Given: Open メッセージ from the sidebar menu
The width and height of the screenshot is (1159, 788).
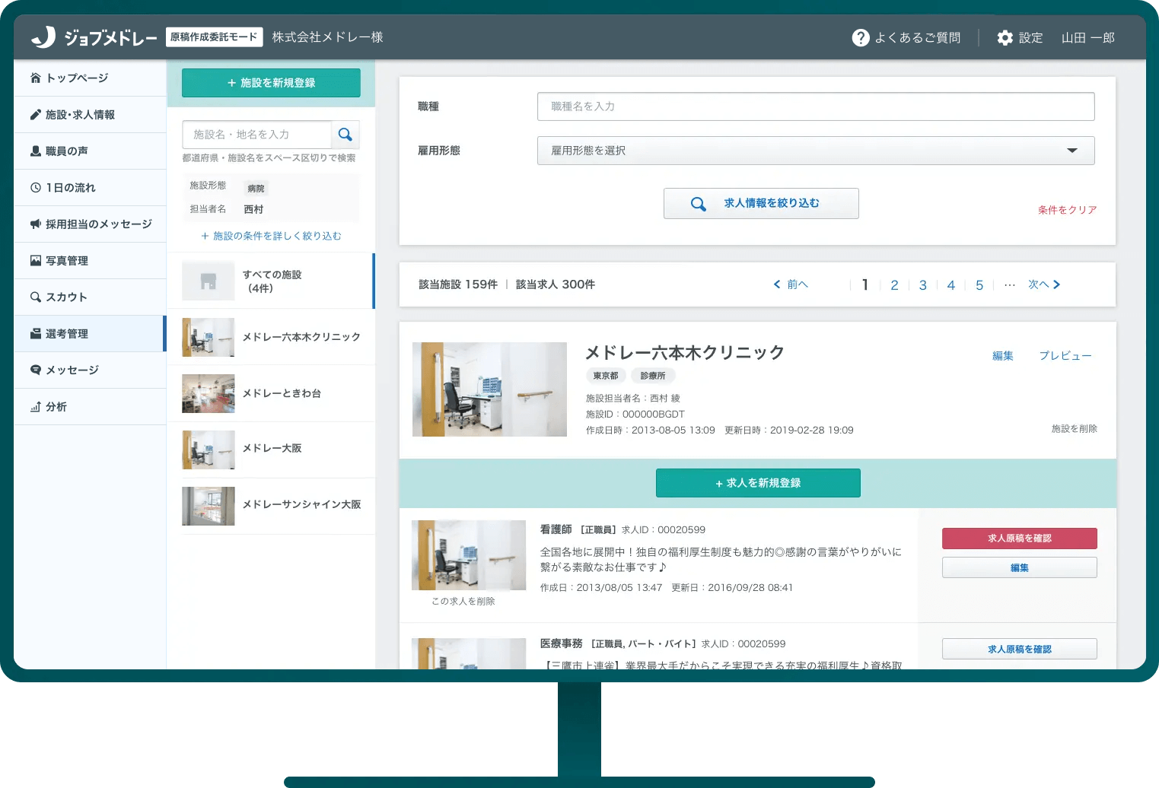Looking at the screenshot, I should pos(35,370).
